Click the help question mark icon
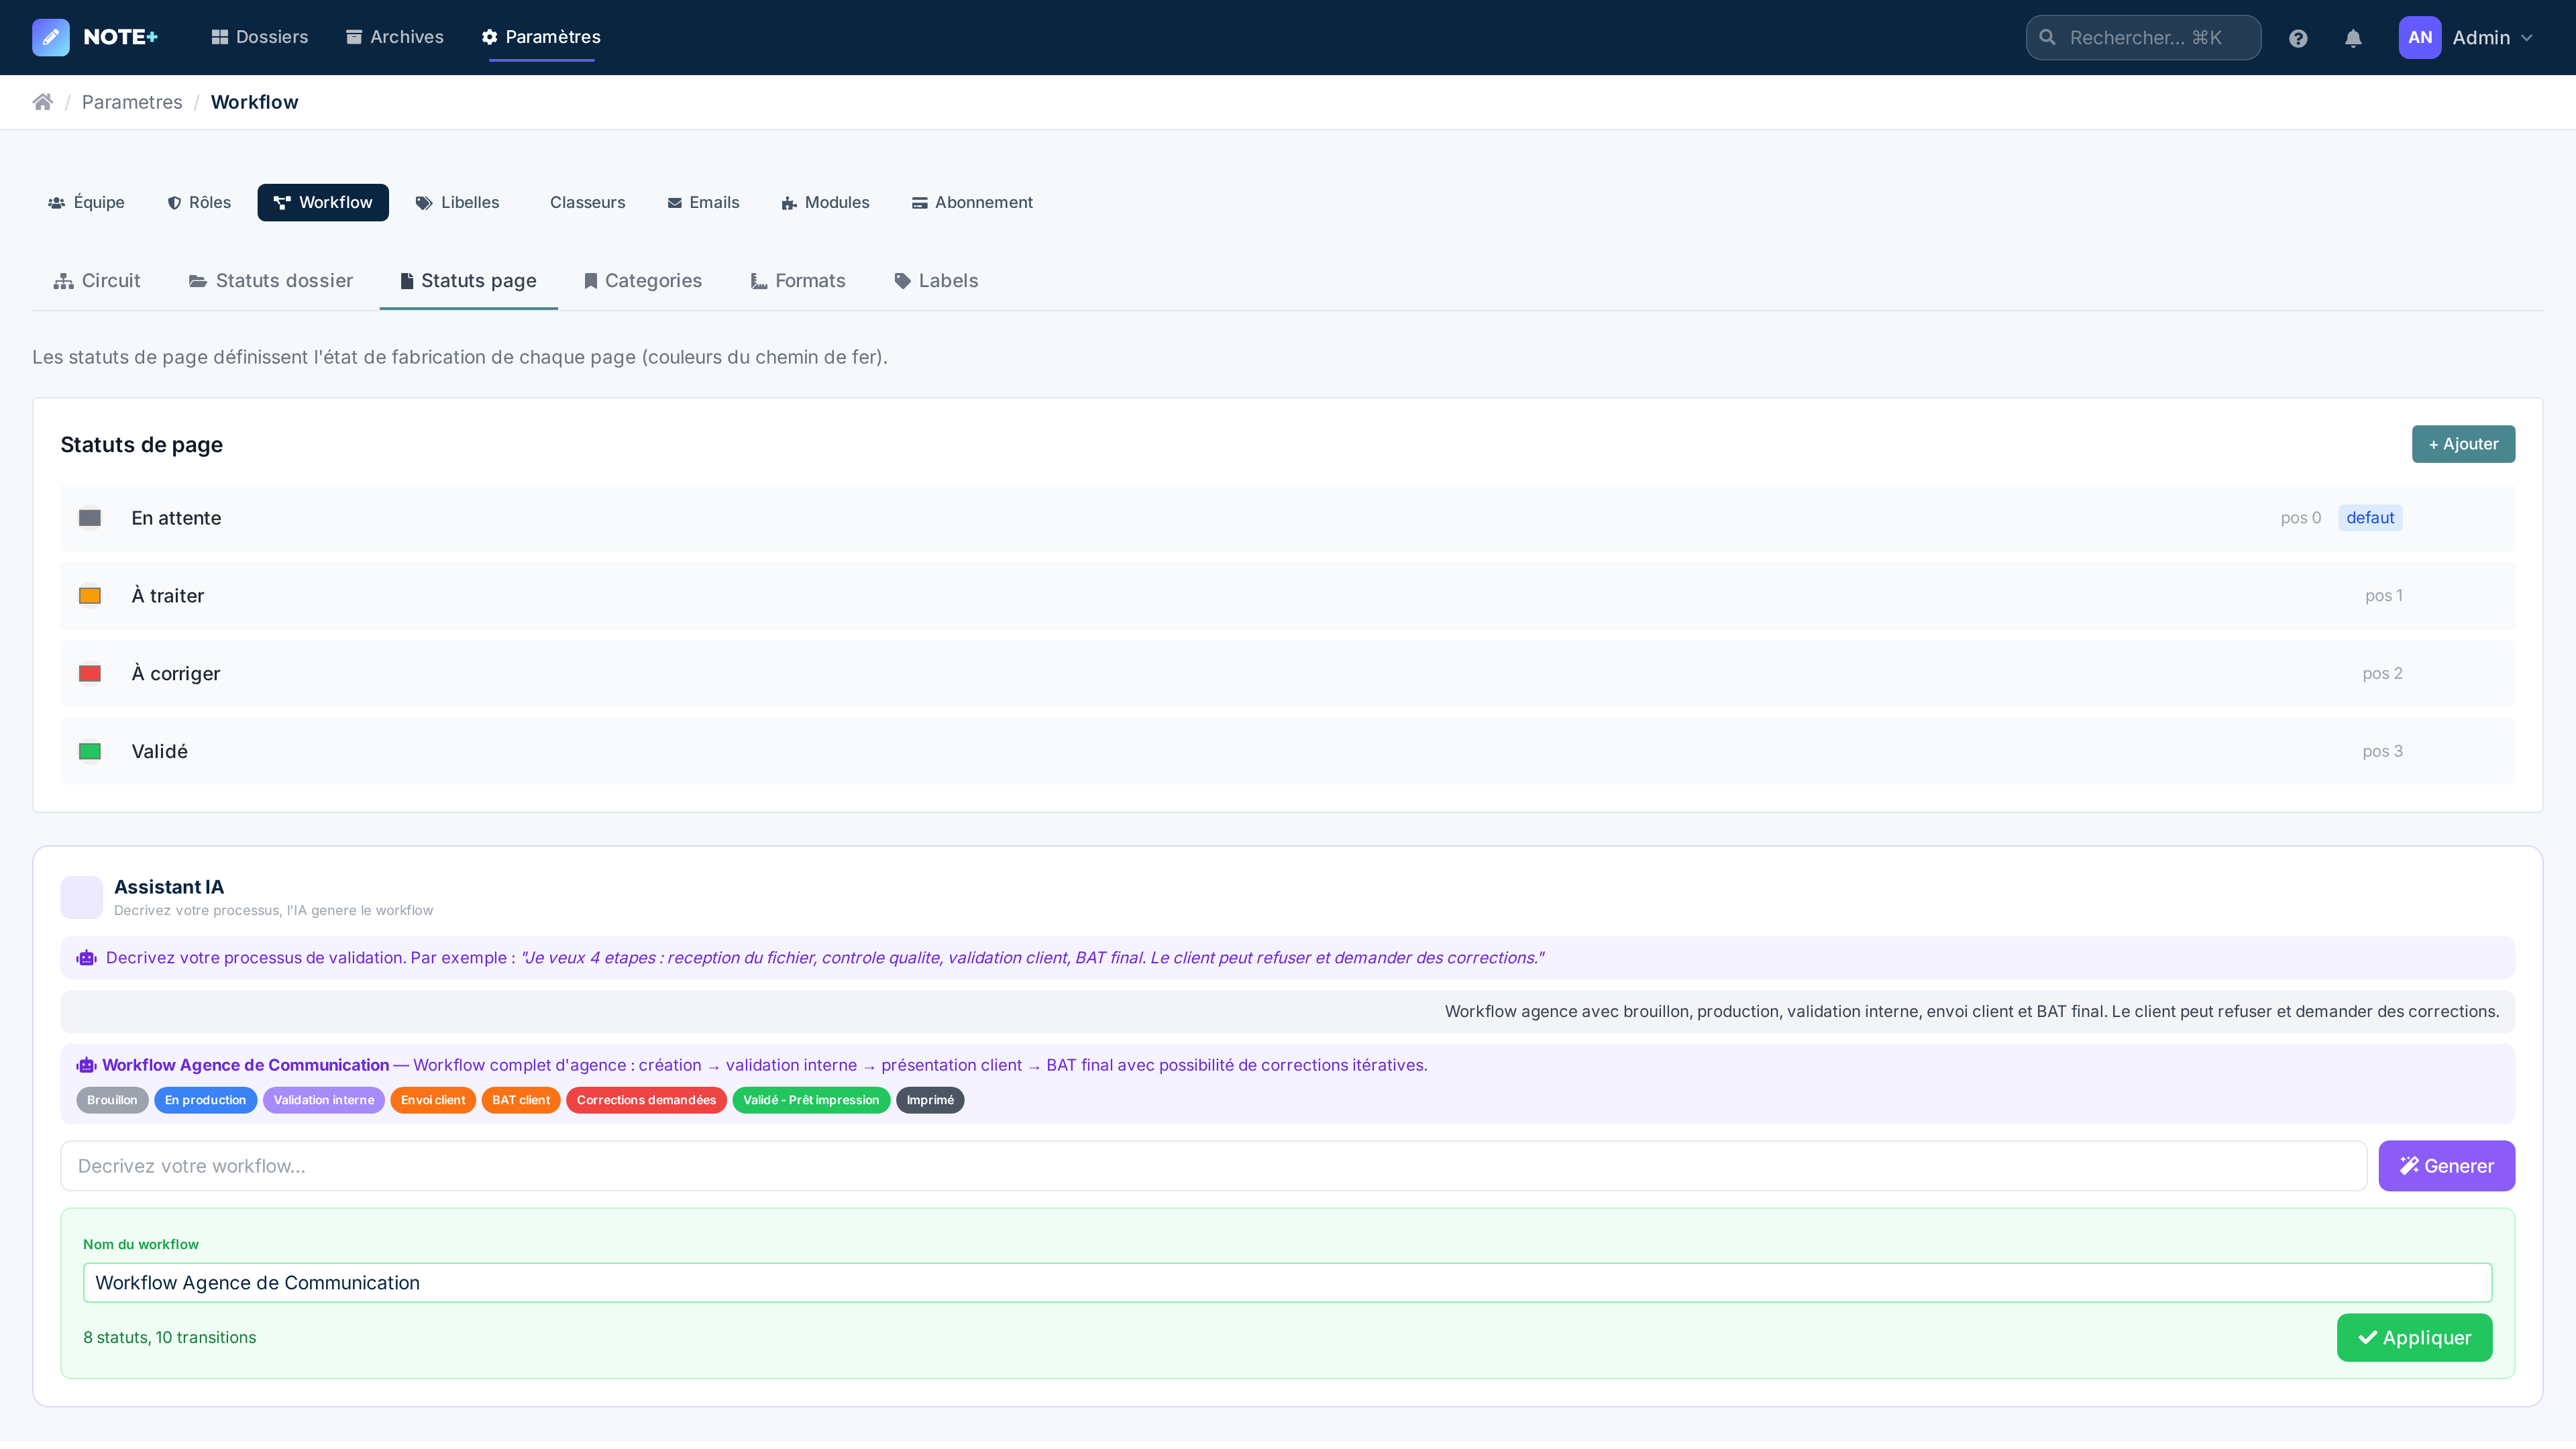2576x1449 pixels. tap(2298, 37)
